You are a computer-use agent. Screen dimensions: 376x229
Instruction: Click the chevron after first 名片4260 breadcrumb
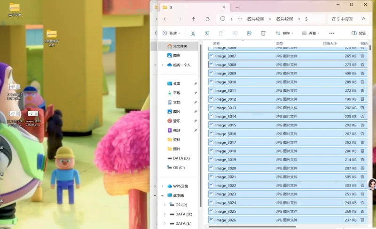tap(270, 19)
